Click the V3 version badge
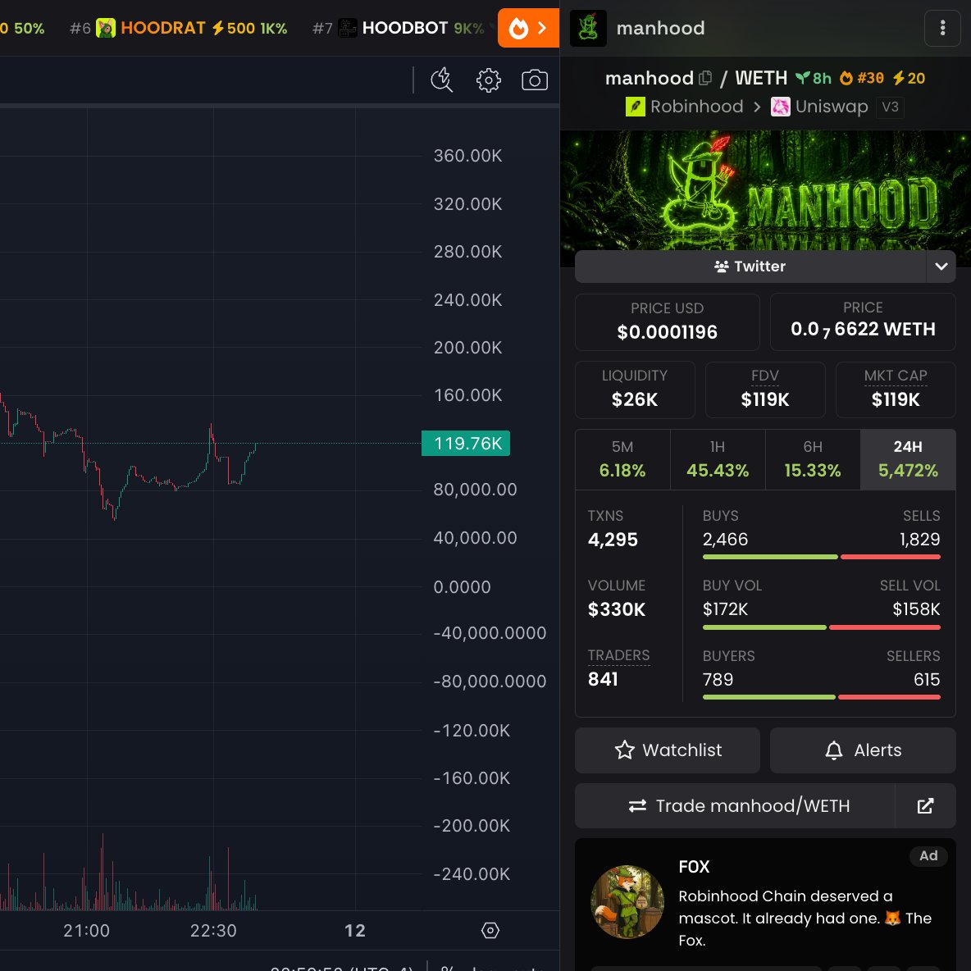Image resolution: width=971 pixels, height=971 pixels. click(x=890, y=107)
